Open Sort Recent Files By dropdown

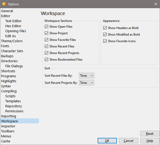point(87,75)
